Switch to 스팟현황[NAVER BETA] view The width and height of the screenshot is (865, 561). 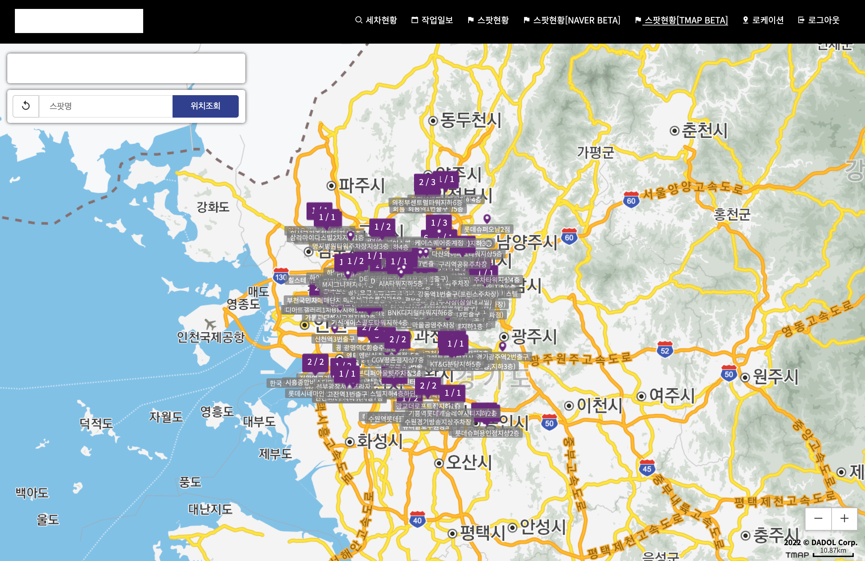pyautogui.click(x=572, y=20)
